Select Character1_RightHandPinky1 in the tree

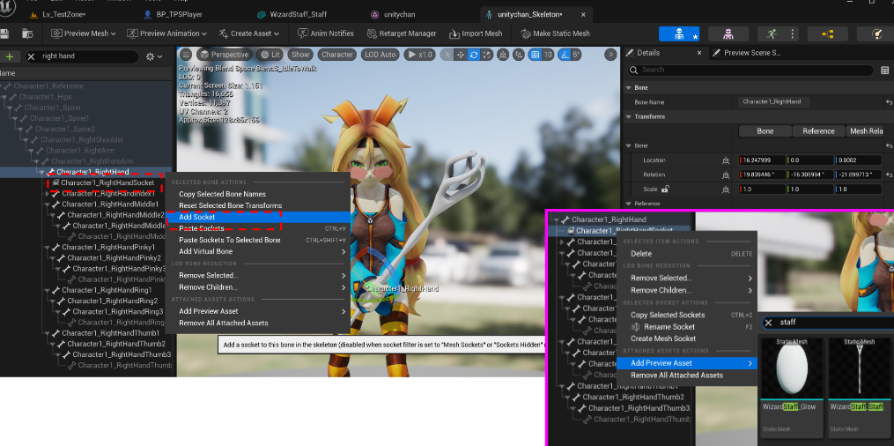(x=108, y=248)
